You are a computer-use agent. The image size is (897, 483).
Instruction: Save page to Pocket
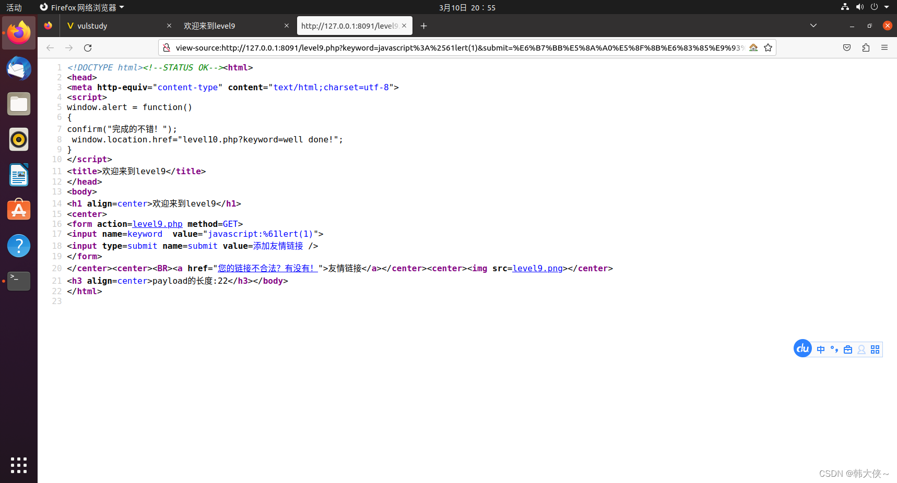tap(847, 47)
